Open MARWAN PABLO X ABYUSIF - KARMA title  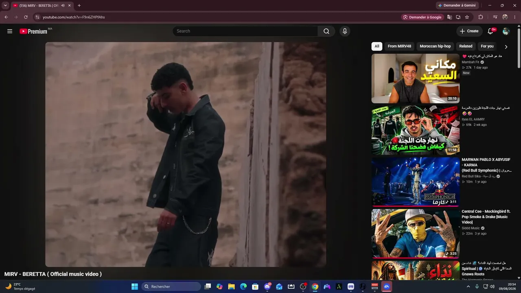click(x=486, y=165)
